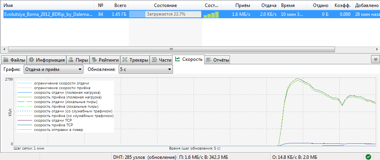Image resolution: width=380 pixels, height=160 pixels.
Task: Click status bar 'О: 14.8 КБ/с В: 2.0 МБ'
Action: pyautogui.click(x=294, y=157)
